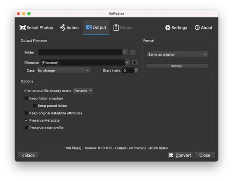Click the Convert button's image icon
Viewport: 233px width, 181px height.
[171, 155]
